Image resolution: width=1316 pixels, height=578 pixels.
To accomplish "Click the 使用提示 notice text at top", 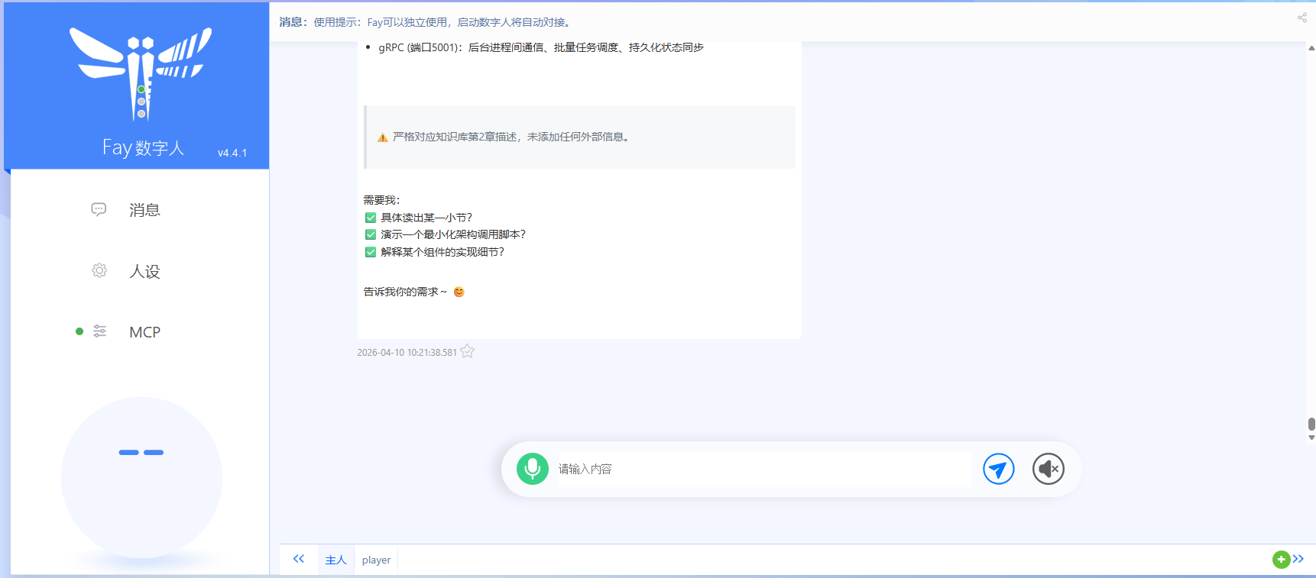I will tap(443, 22).
